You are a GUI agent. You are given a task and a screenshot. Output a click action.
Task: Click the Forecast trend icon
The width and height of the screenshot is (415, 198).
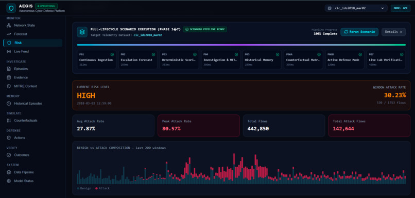(x=9, y=34)
